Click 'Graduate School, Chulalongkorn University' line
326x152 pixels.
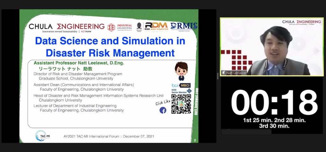(76, 79)
